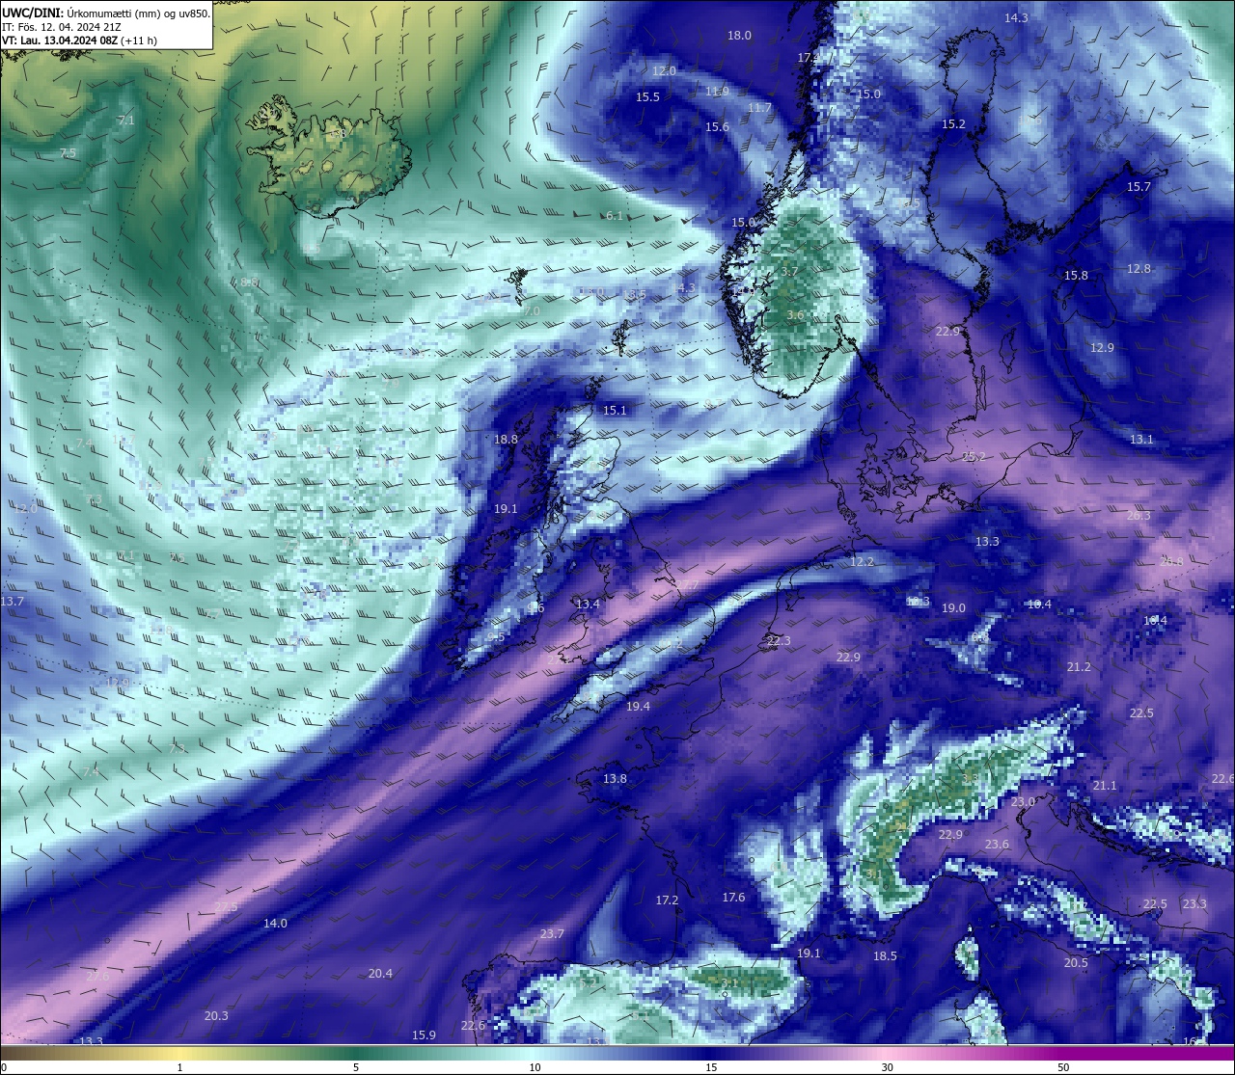Click the 27.5 value label

point(226,907)
